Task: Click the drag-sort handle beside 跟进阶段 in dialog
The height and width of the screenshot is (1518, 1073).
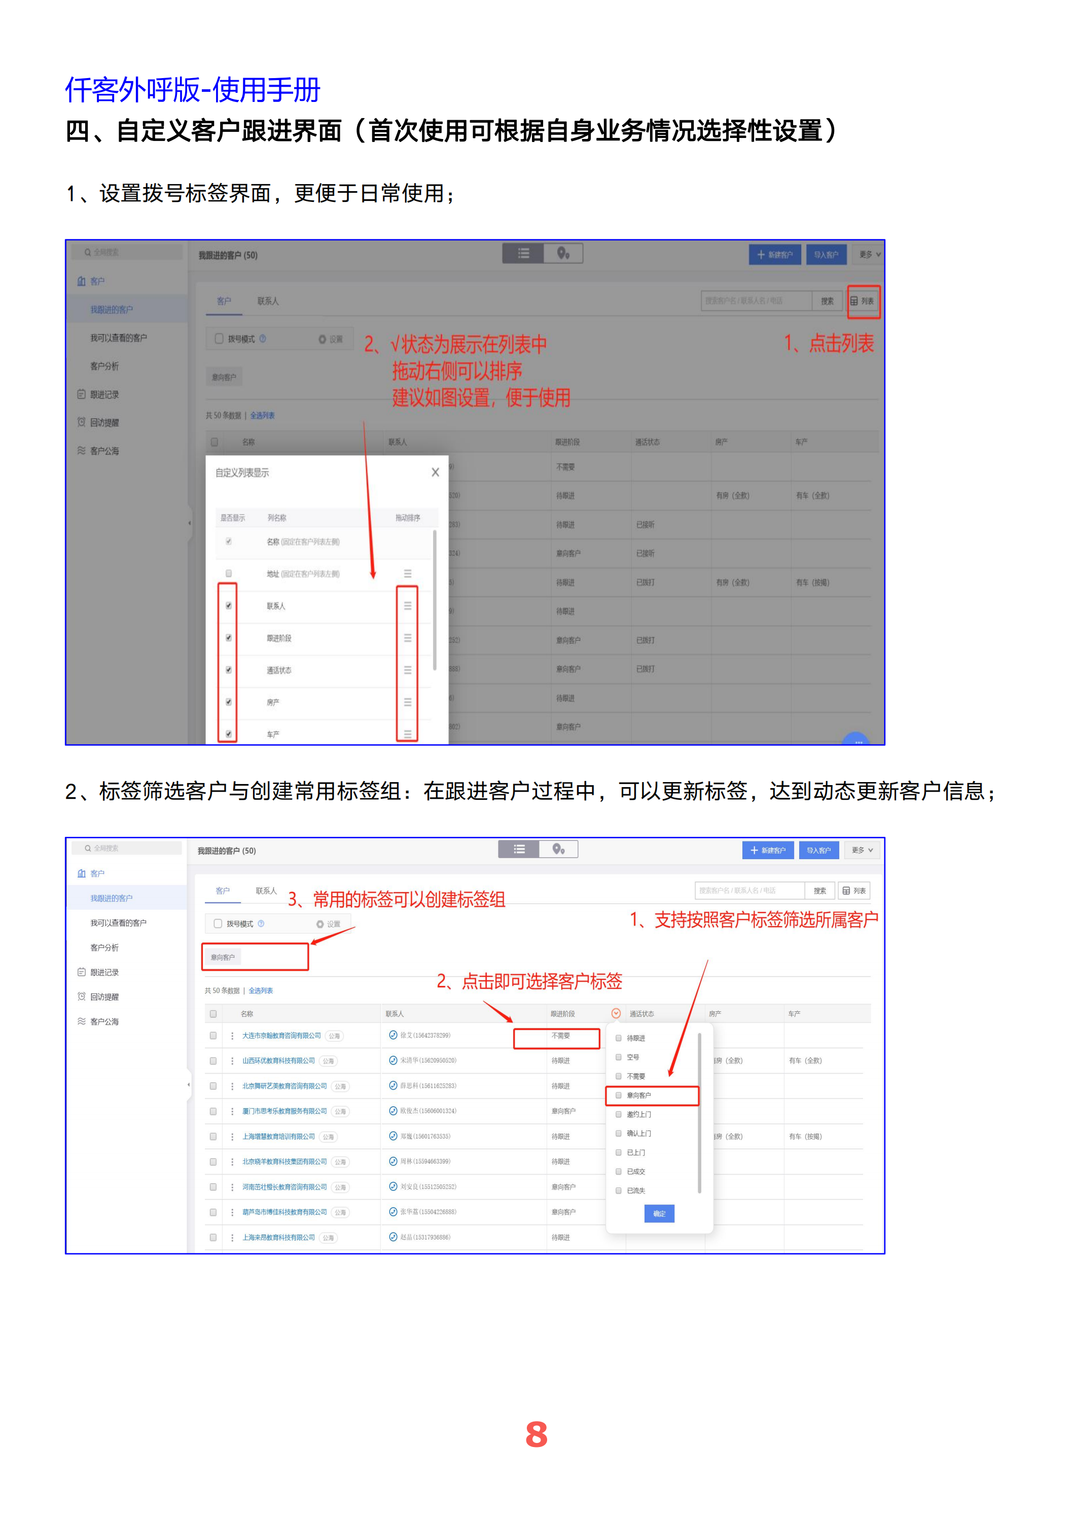Action: 407,638
